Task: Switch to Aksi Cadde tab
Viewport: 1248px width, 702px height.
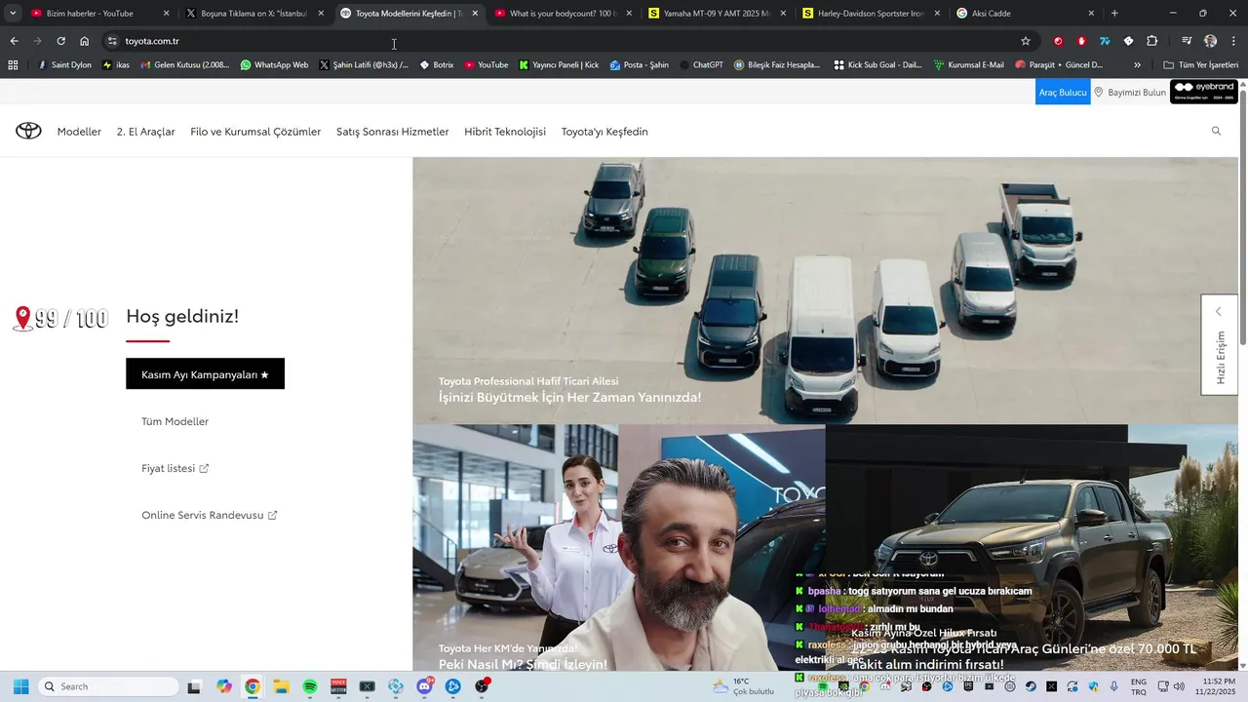Action: [x=1025, y=14]
